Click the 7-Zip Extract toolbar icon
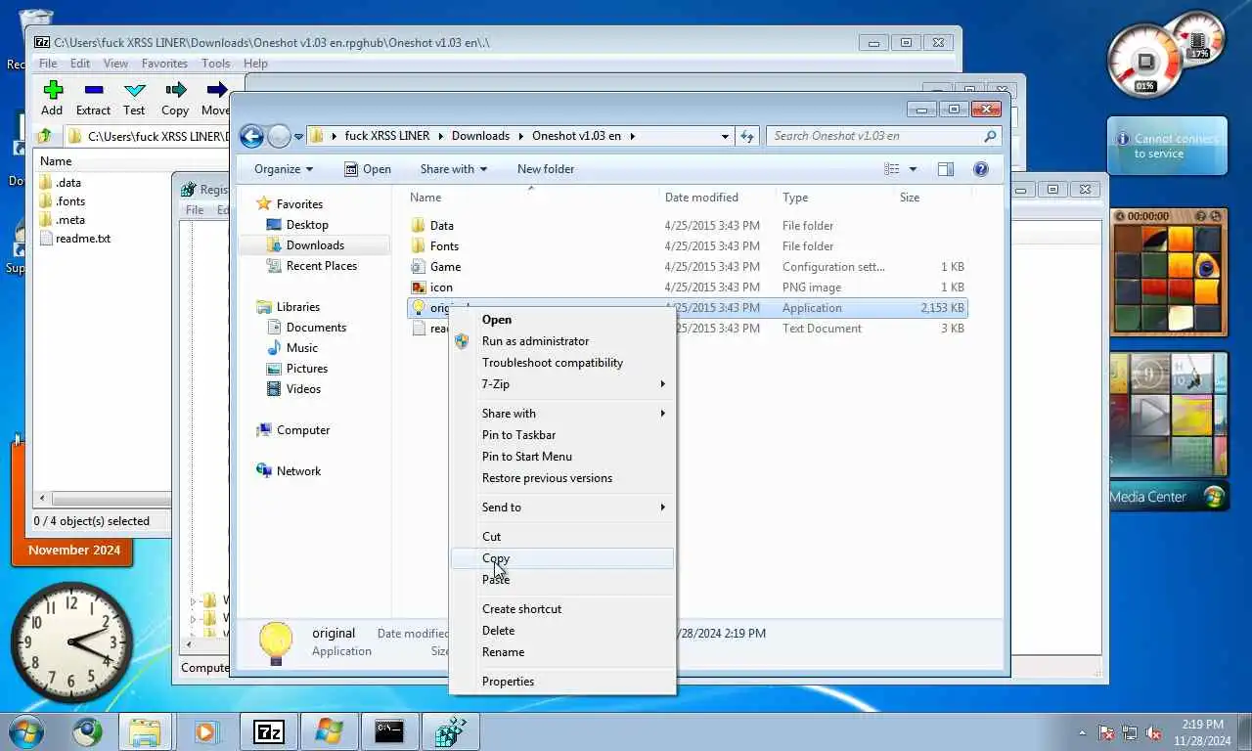 tap(94, 90)
